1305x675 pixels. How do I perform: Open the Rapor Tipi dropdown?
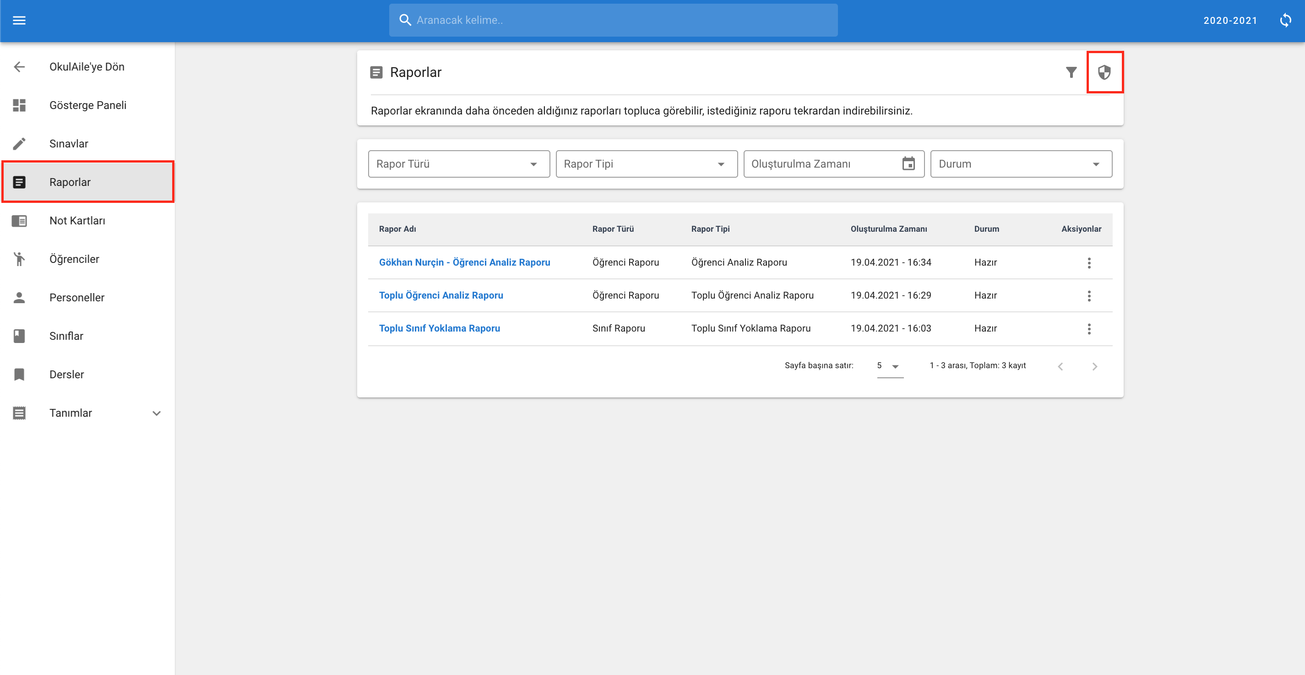(x=647, y=163)
